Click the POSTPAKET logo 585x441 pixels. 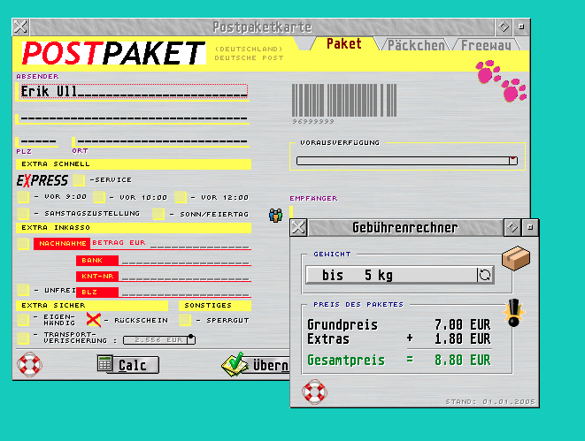click(x=114, y=53)
